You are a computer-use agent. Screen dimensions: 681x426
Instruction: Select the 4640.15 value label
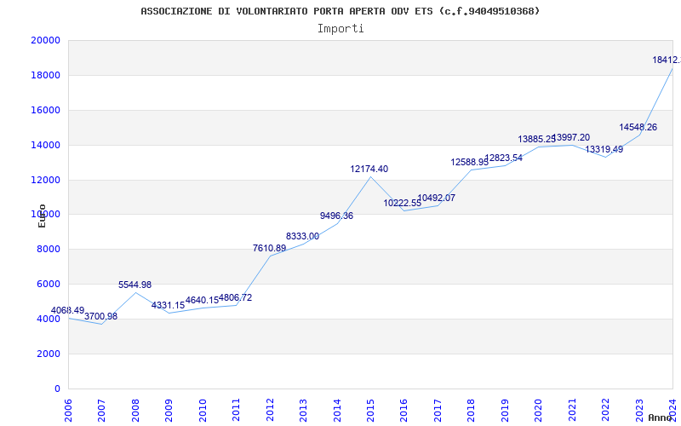tap(202, 300)
